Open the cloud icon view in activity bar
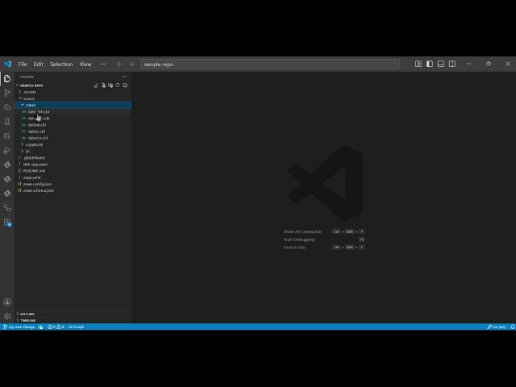This screenshot has width=516, height=387. coord(7,107)
